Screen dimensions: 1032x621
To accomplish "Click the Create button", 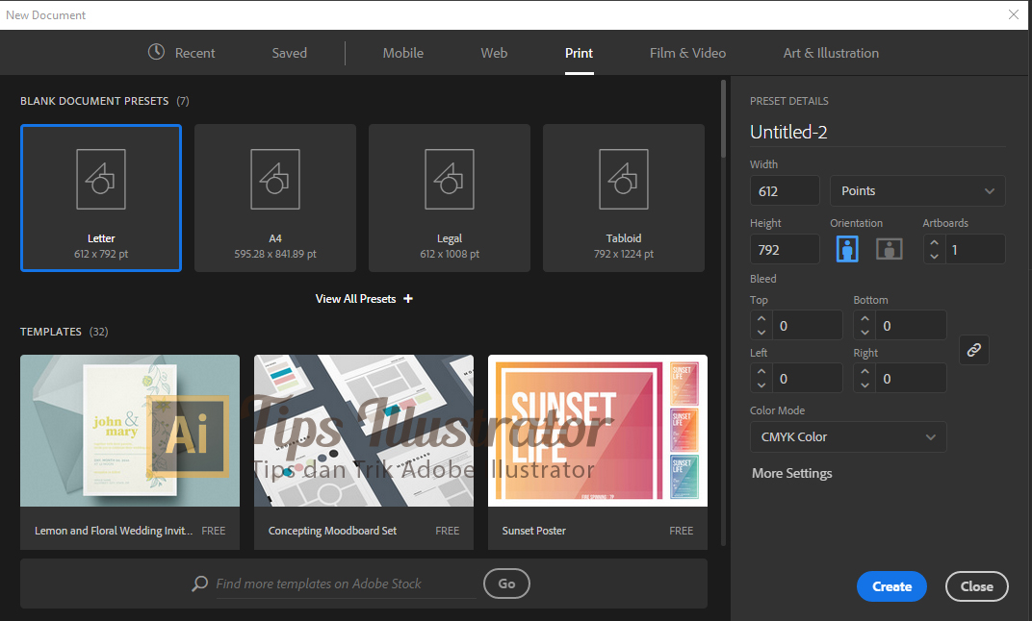I will pyautogui.click(x=890, y=586).
